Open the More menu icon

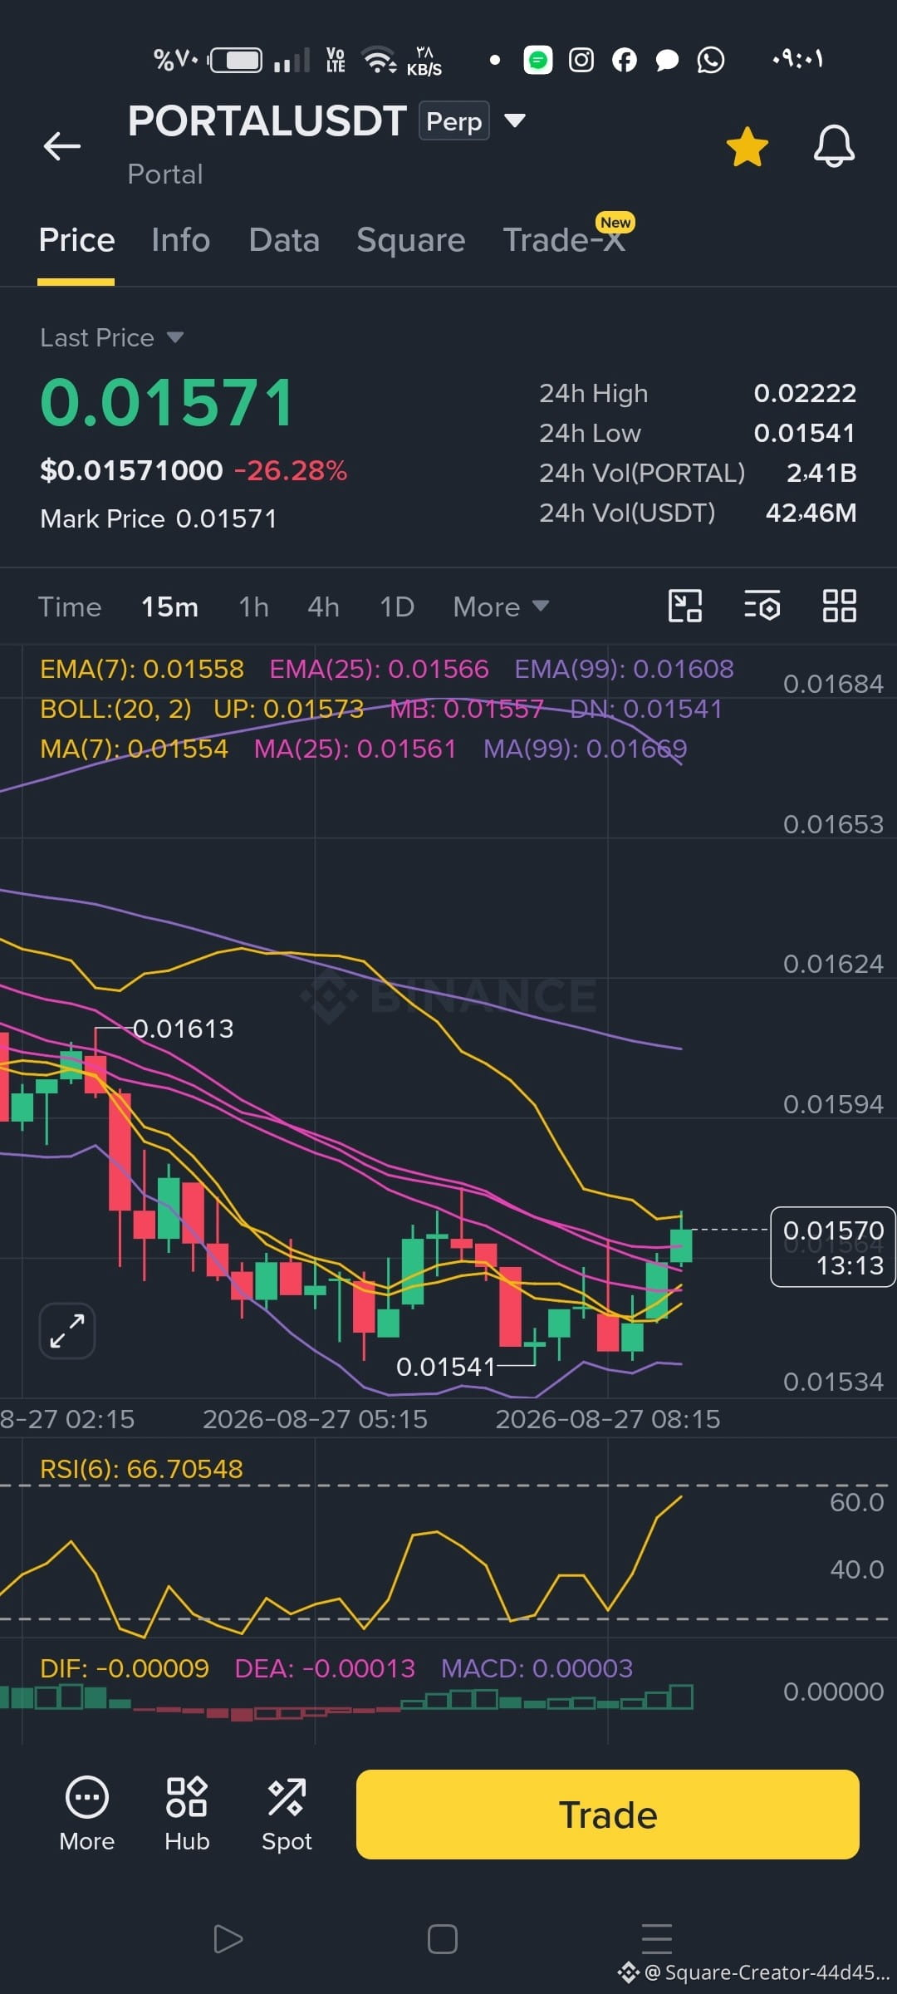click(87, 1815)
